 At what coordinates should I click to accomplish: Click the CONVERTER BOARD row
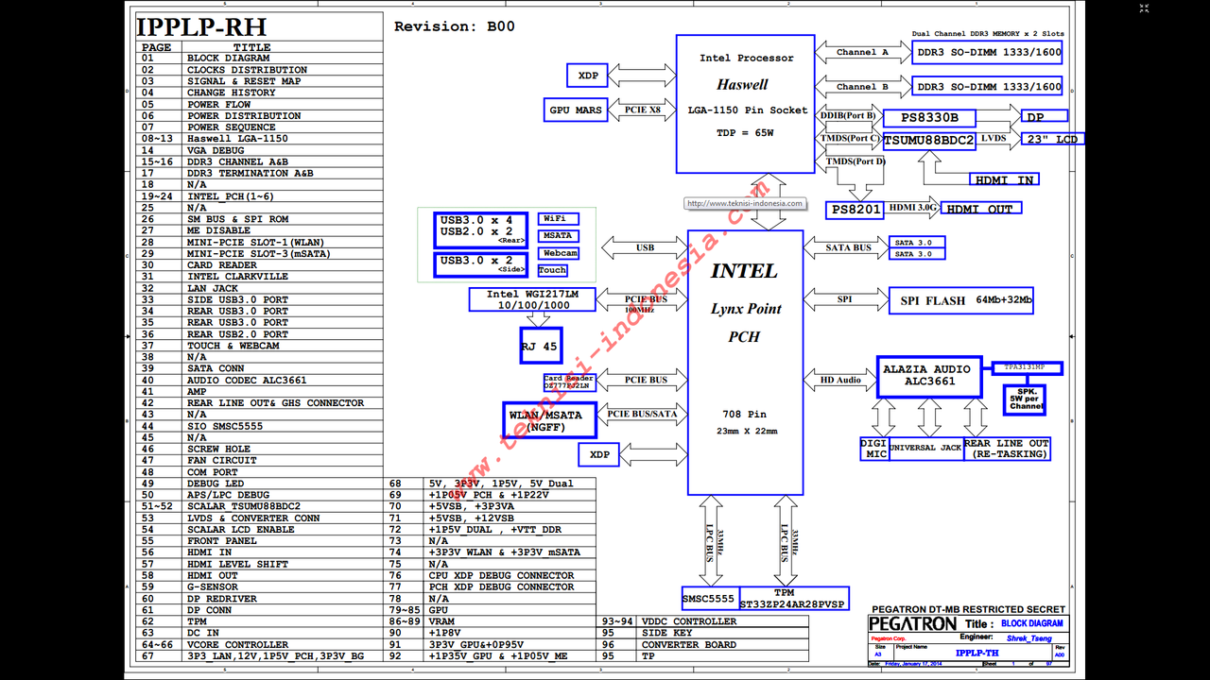pyautogui.click(x=703, y=645)
